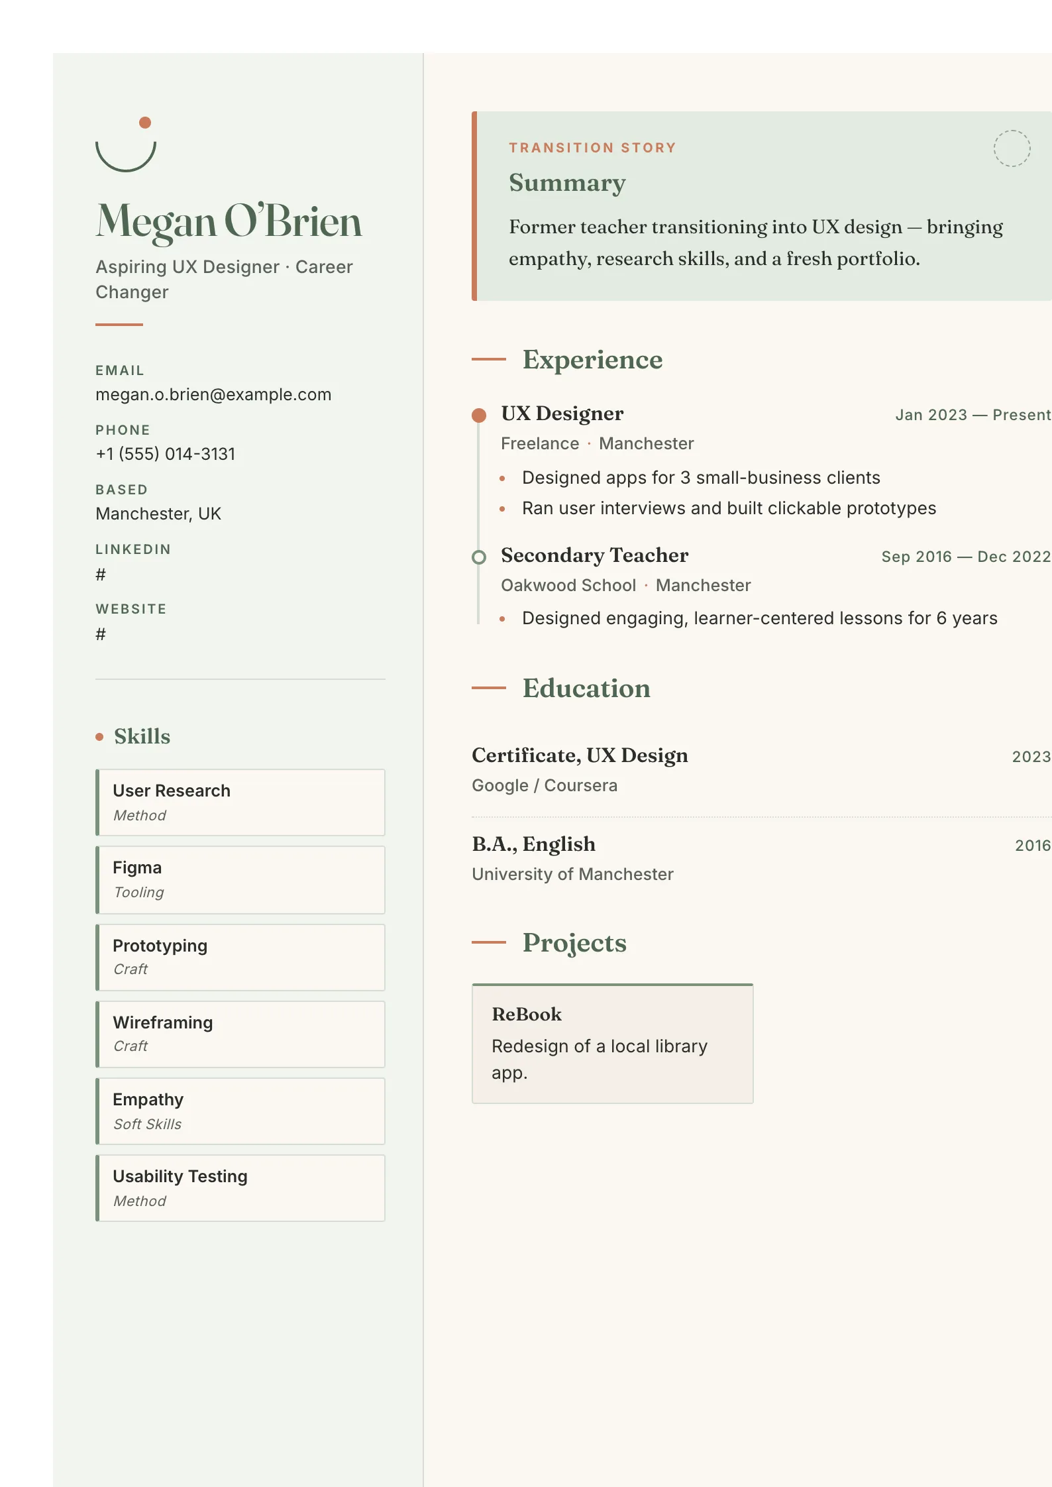Click the Education section heading
The height and width of the screenshot is (1487, 1052).
point(586,688)
